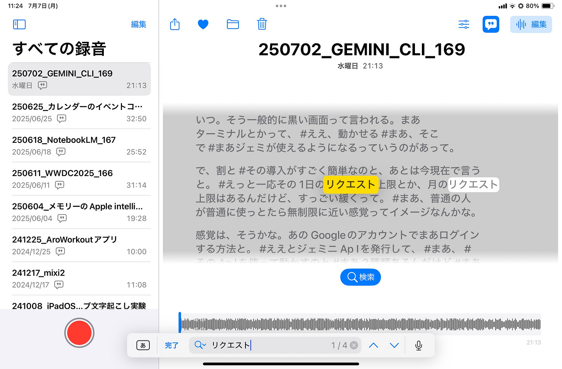Tap the yellow highlighted リクエスト match
Viewport: 562px width, 369px height.
[x=350, y=184]
